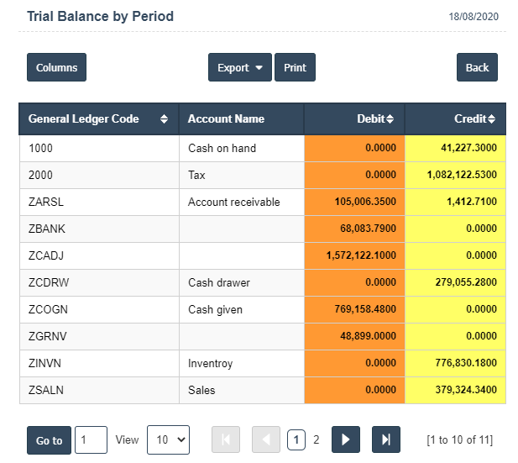
Task: Click the Account Name column header
Action: [x=226, y=119]
